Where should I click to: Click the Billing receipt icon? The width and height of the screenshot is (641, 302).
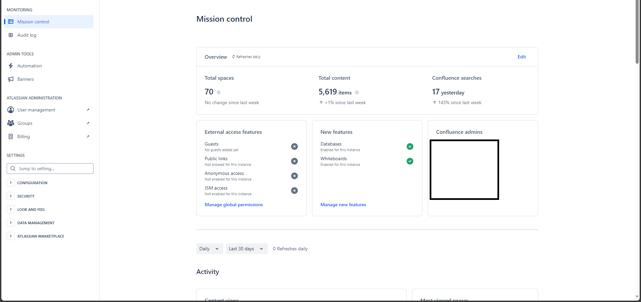point(11,136)
